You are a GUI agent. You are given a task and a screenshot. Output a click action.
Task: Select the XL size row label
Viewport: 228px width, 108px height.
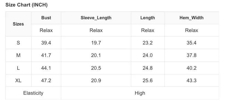[x=18, y=80]
